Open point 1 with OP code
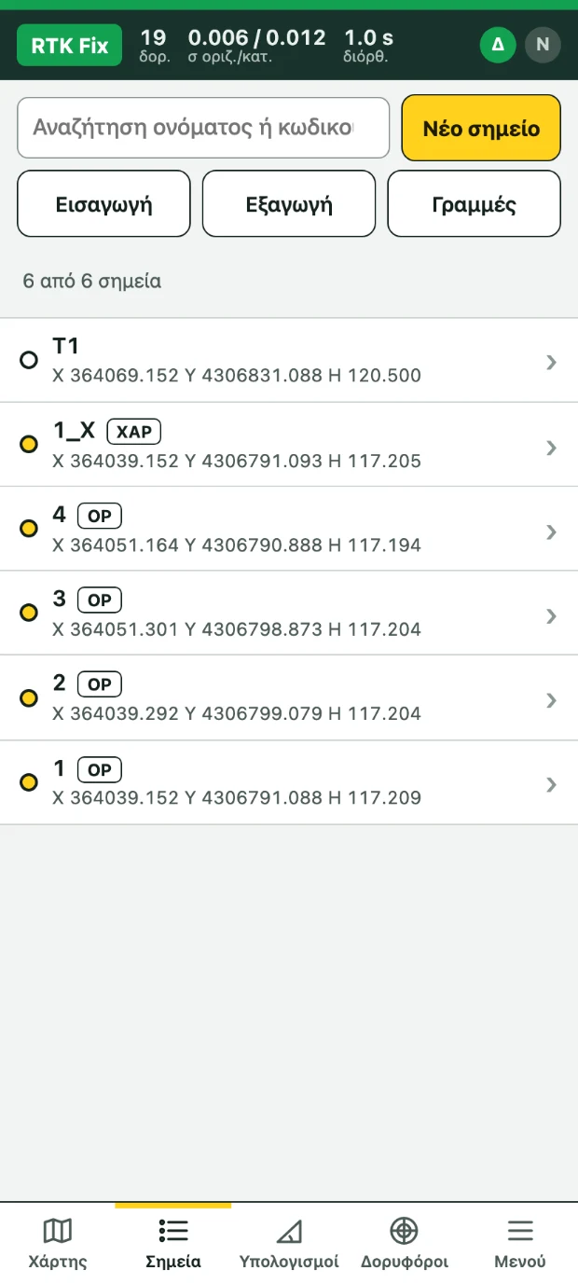 (x=289, y=782)
